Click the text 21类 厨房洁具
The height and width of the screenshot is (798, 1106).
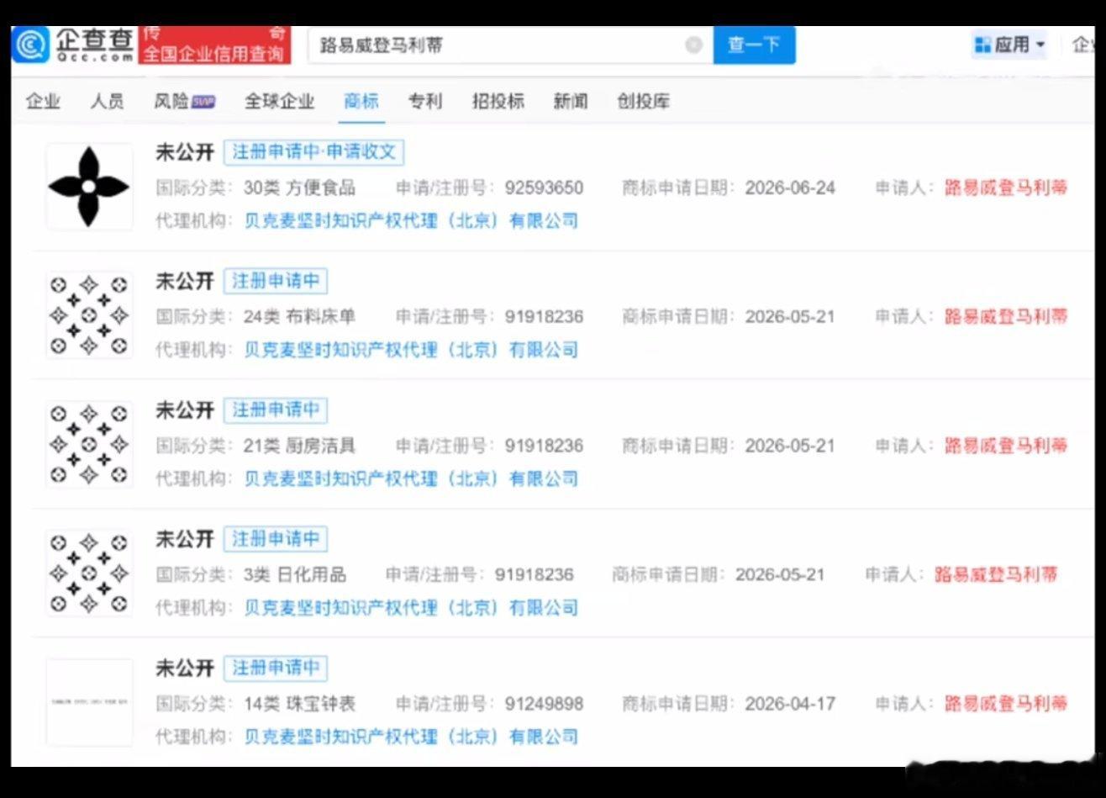[299, 446]
